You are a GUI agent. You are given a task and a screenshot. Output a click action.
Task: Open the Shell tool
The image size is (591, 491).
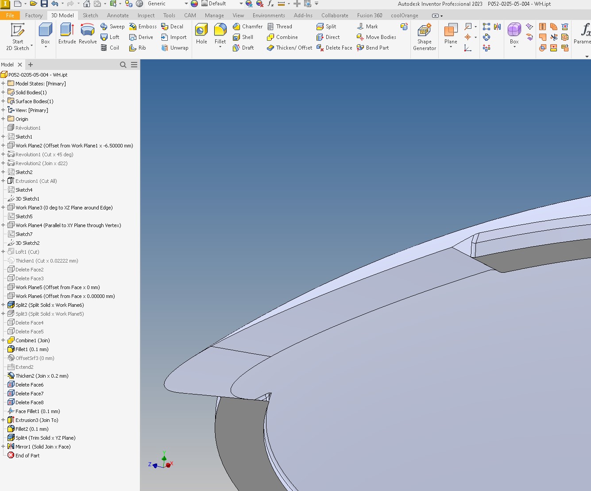point(244,37)
